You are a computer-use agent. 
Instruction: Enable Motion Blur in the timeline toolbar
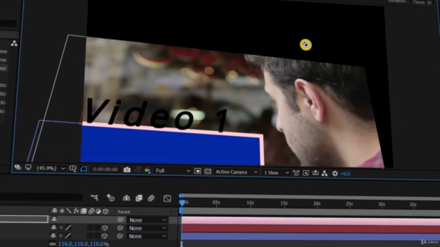151,198
